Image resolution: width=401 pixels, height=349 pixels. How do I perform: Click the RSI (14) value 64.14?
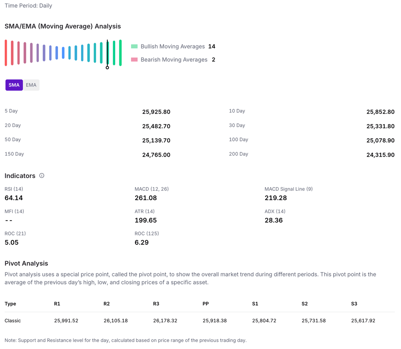pos(14,198)
